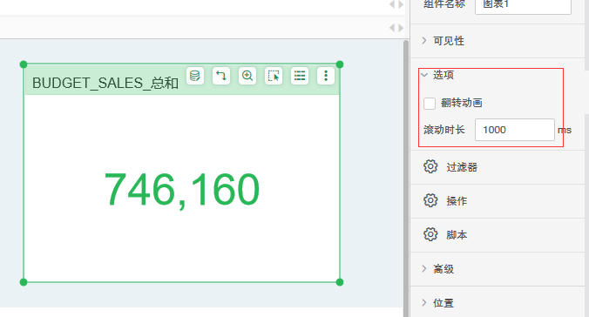Click the gear icon next to 脚本
Screen dimensions: 589x317
click(430, 234)
